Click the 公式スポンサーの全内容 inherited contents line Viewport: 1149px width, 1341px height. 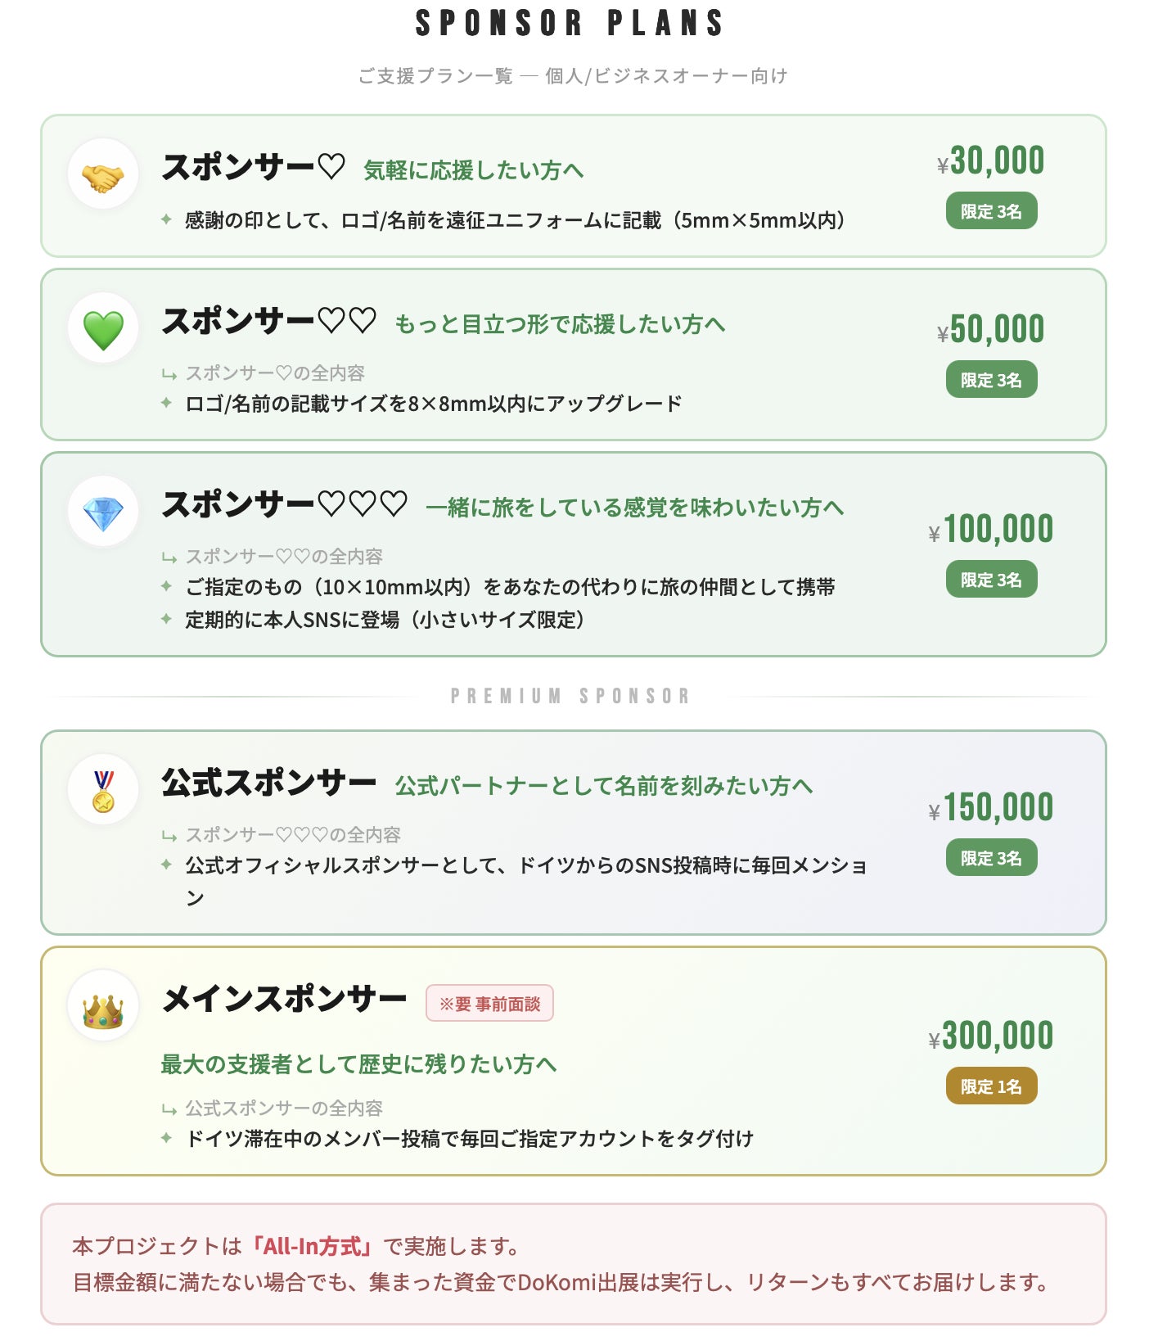(x=283, y=1108)
